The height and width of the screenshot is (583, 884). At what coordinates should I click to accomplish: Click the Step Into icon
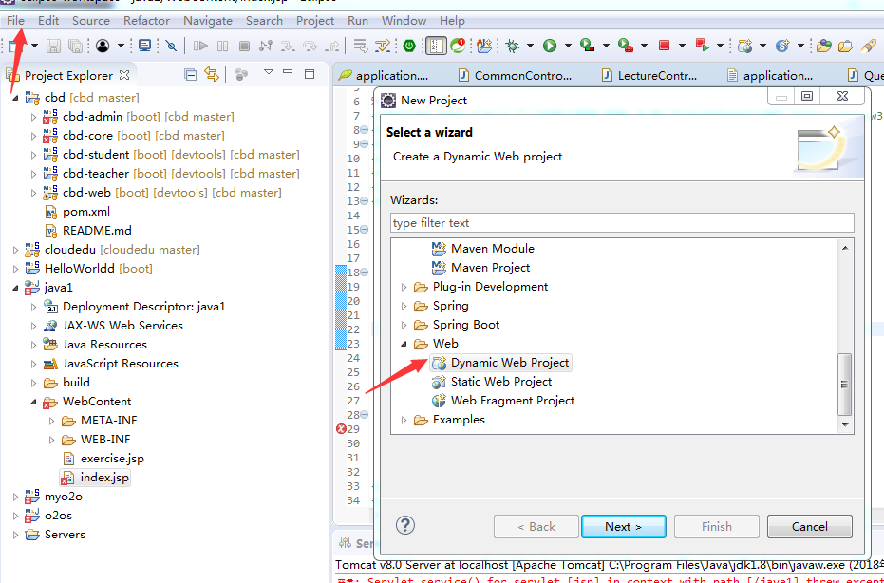288,46
